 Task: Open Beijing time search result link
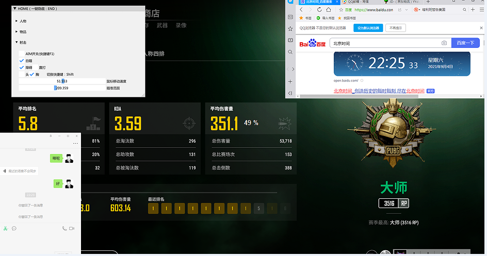[379, 91]
